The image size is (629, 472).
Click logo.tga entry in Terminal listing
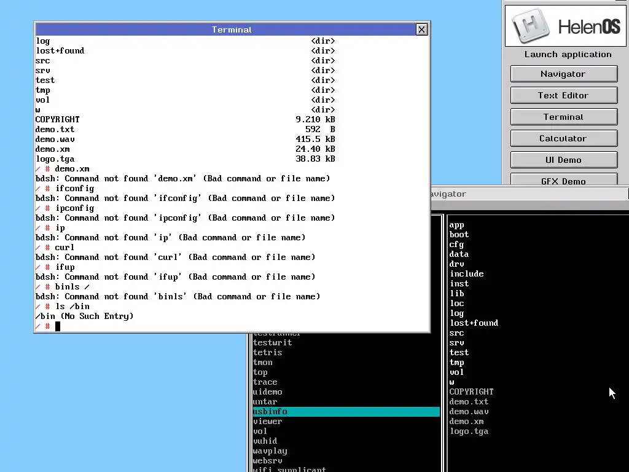pyautogui.click(x=55, y=159)
